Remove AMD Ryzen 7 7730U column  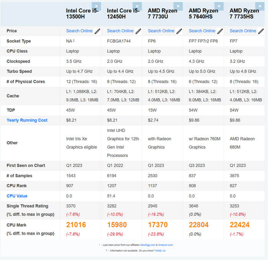point(178,6)
